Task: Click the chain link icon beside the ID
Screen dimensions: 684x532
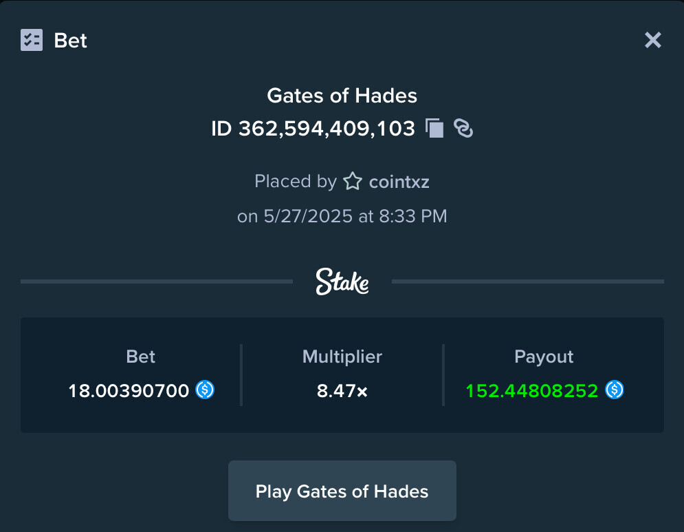Action: click(463, 129)
